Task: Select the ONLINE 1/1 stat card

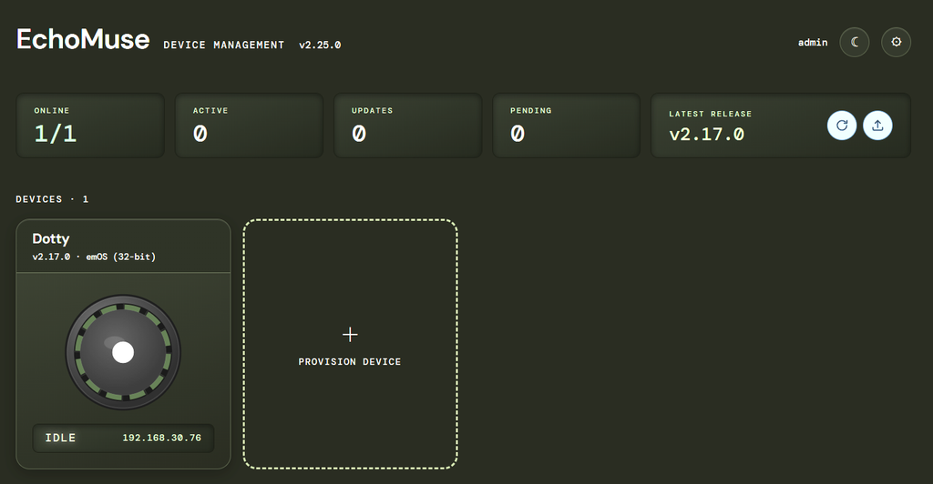Action: click(x=90, y=126)
